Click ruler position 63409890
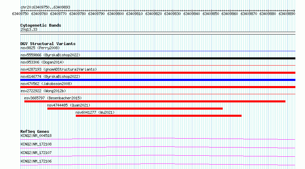The height and width of the screenshot is (169, 305). 287,14
